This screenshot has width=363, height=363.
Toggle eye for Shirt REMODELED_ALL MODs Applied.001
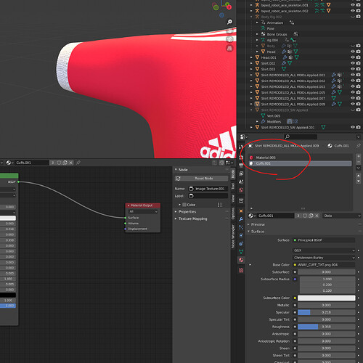[x=353, y=75]
